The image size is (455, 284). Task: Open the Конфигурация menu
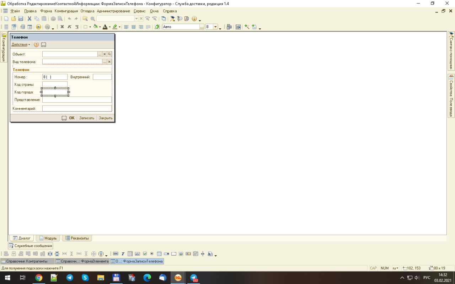(66, 11)
